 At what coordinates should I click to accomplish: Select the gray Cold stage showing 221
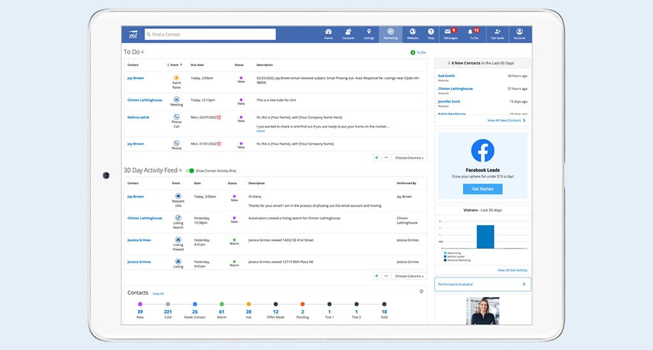pyautogui.click(x=168, y=311)
